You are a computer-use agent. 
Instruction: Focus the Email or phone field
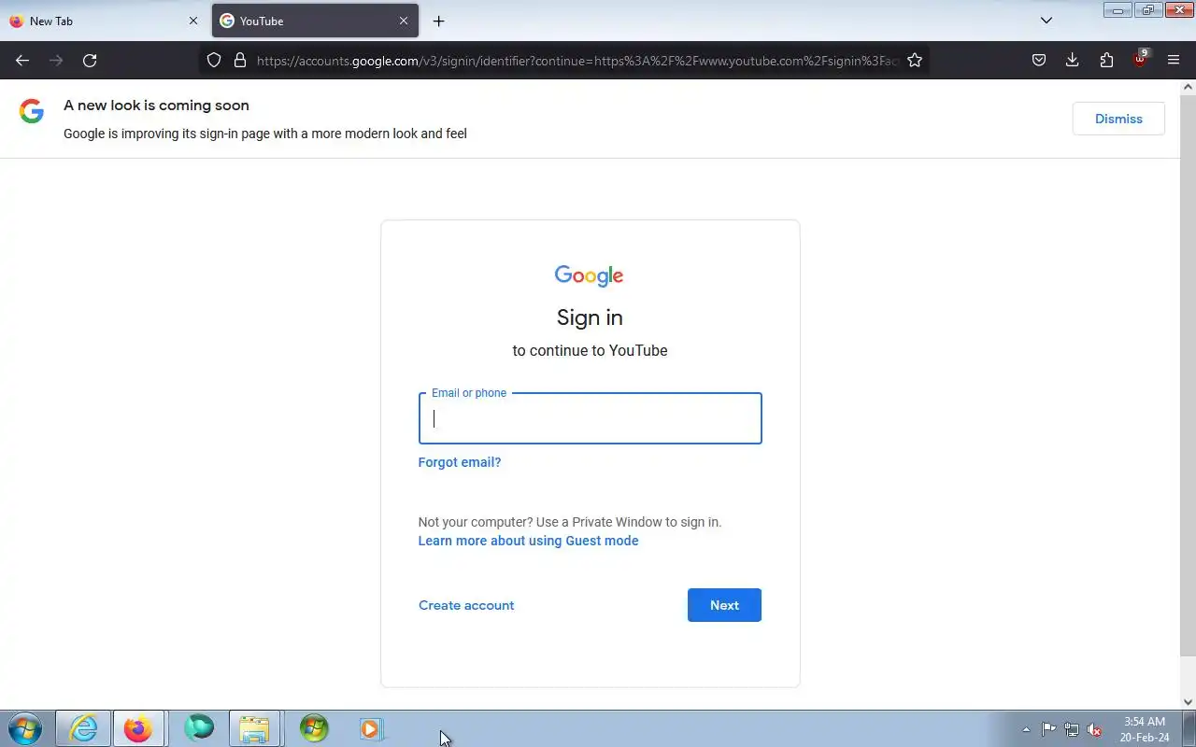coord(590,418)
